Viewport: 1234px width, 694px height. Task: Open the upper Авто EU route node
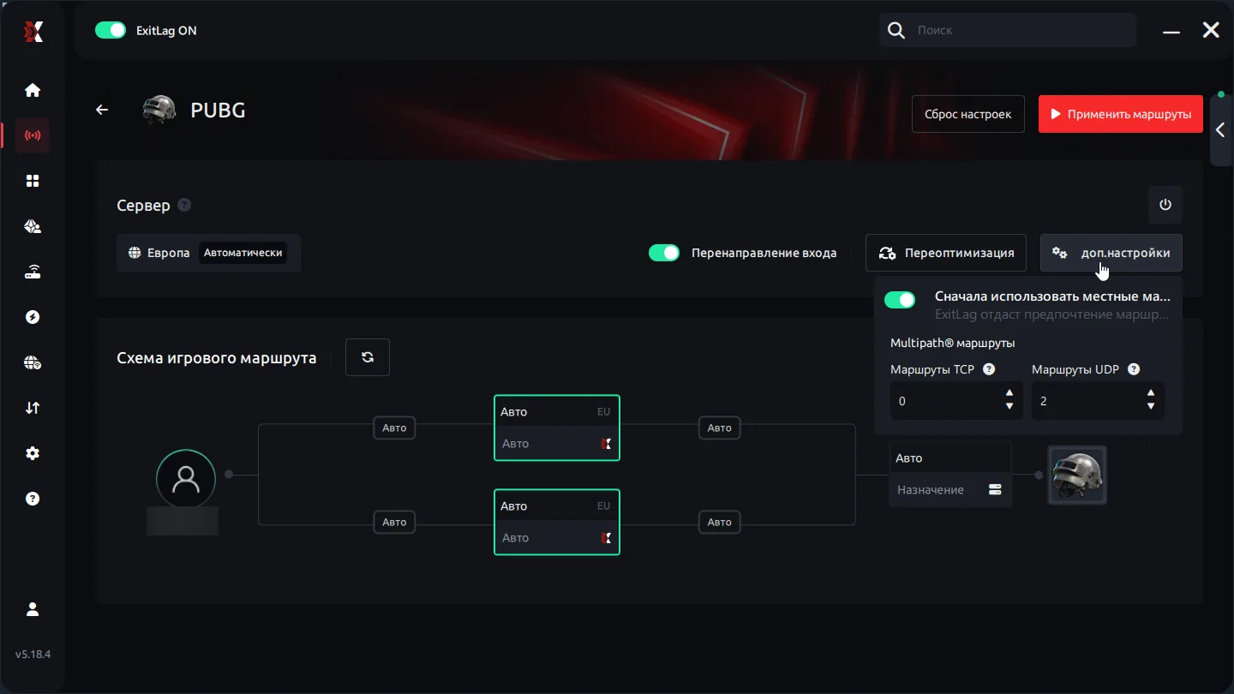tap(557, 428)
